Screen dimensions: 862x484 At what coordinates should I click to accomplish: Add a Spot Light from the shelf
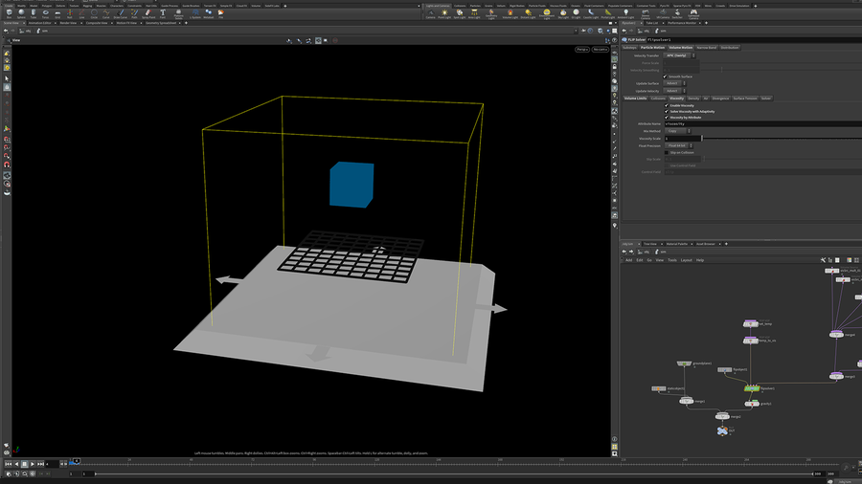point(460,13)
